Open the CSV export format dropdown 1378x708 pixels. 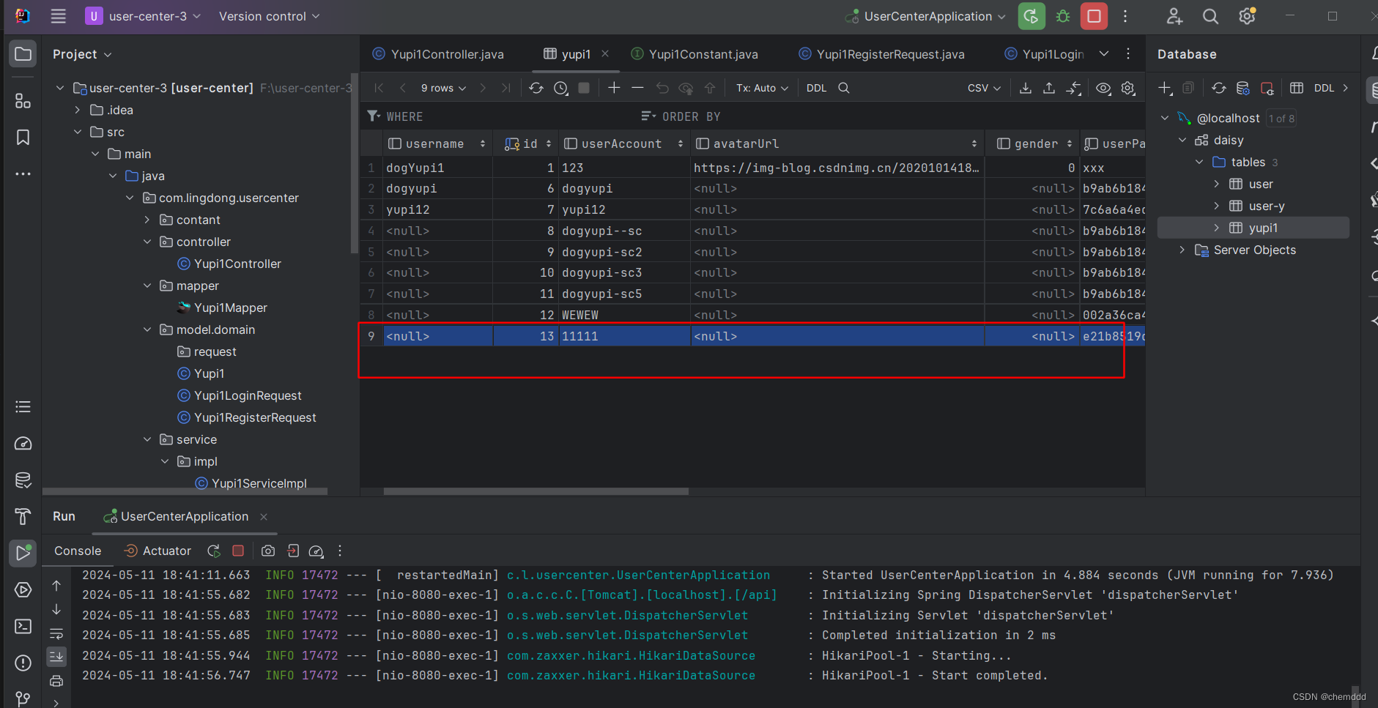tap(984, 88)
